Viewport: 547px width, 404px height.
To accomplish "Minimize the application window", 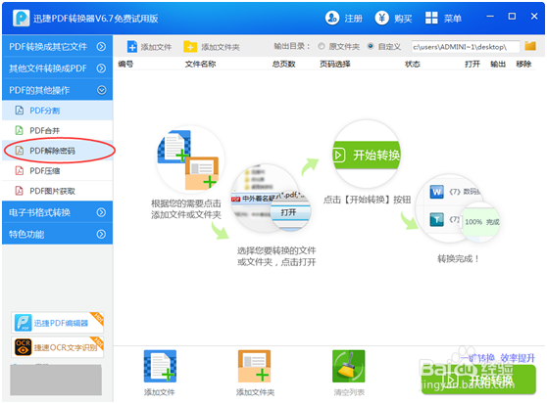I will pyautogui.click(x=490, y=17).
